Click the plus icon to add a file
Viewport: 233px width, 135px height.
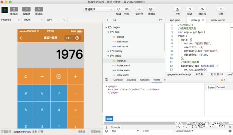click(x=107, y=20)
